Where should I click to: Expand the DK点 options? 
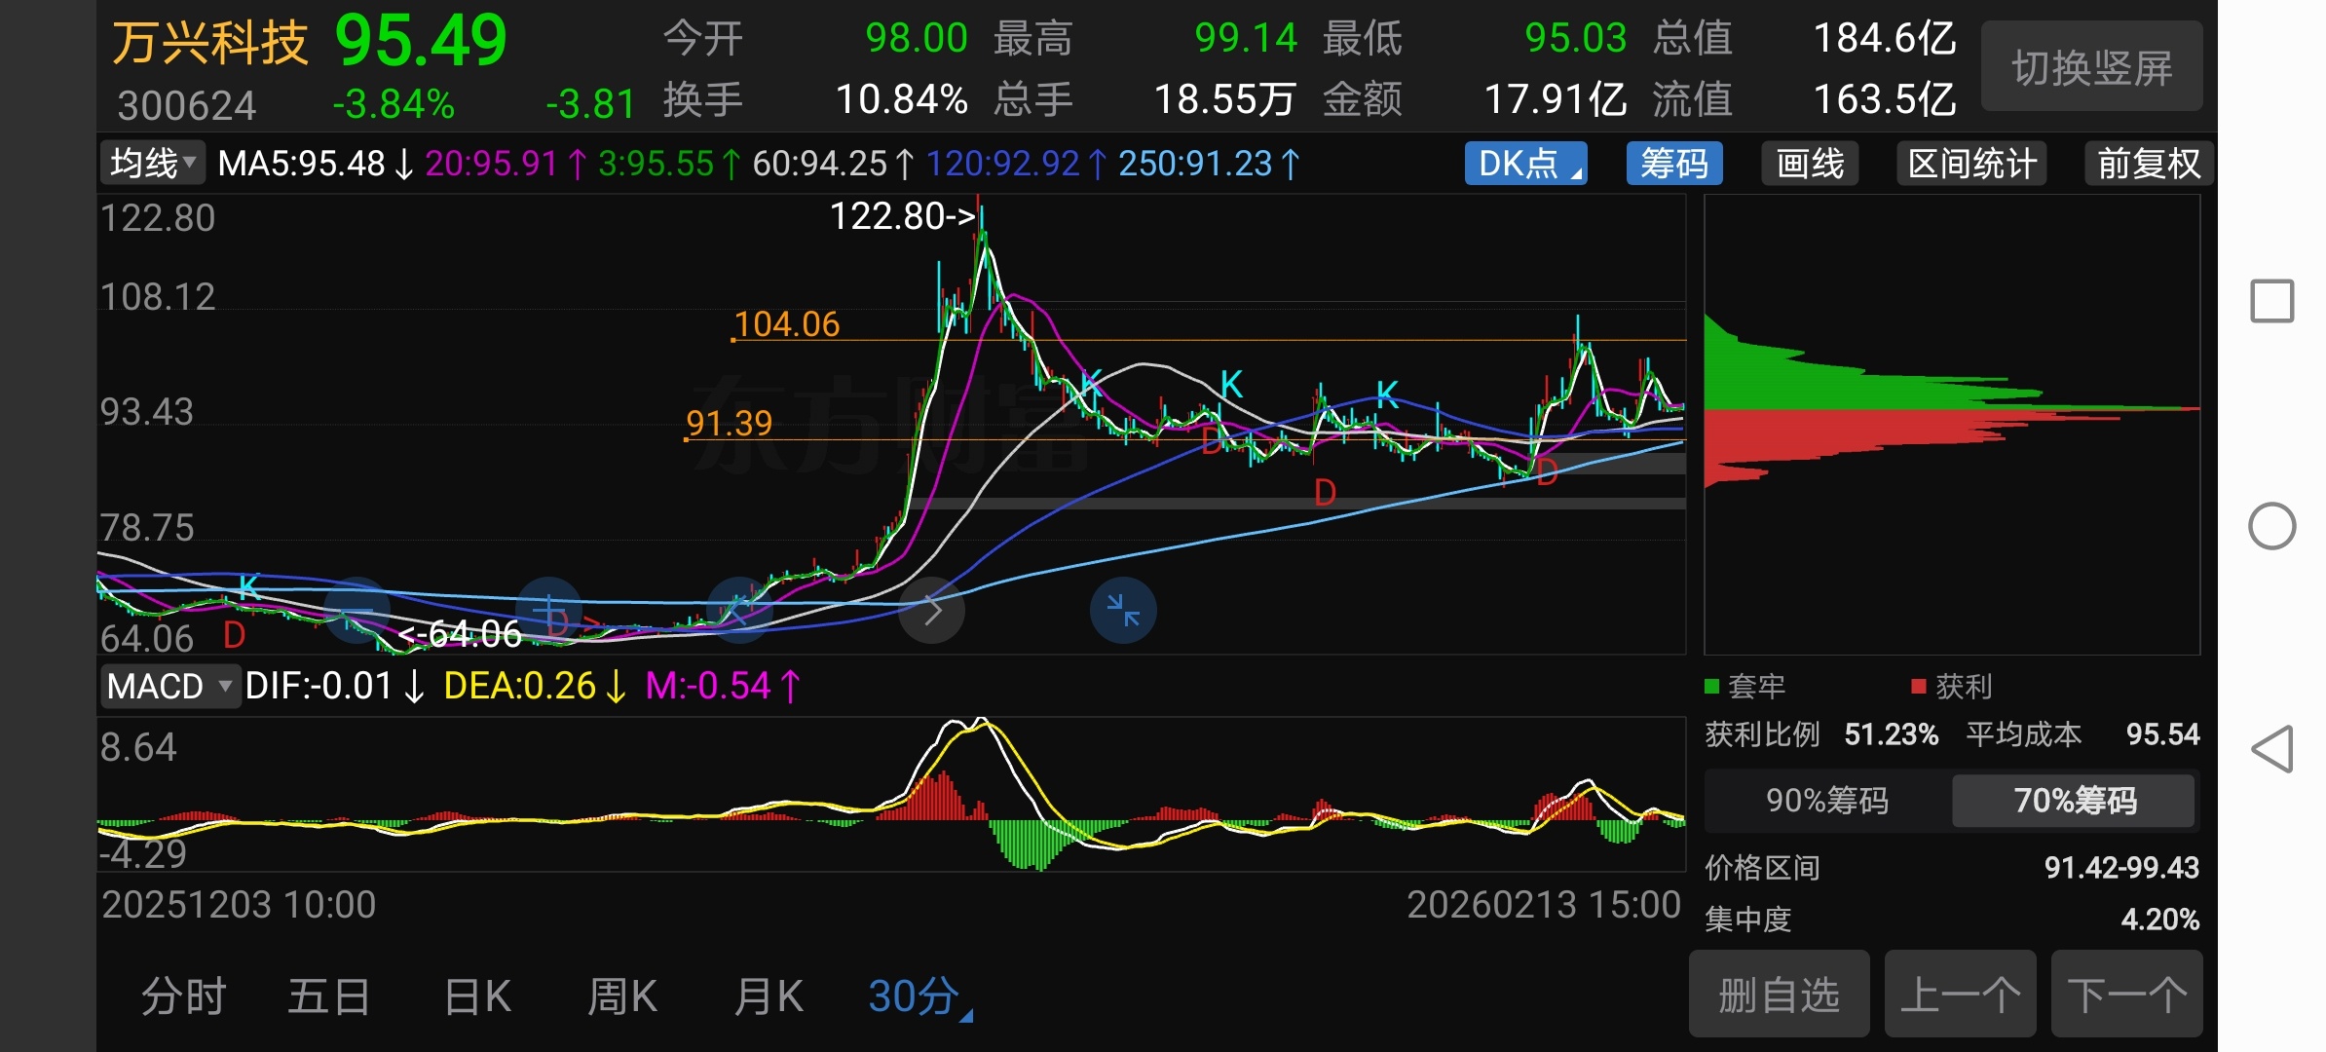(x=1525, y=164)
